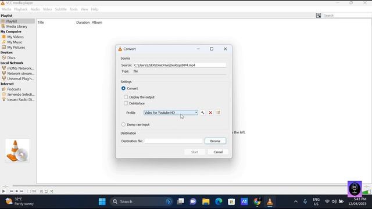This screenshot has width=372, height=209.
Task: Toggle random shuffle button
Action: click(x=52, y=191)
